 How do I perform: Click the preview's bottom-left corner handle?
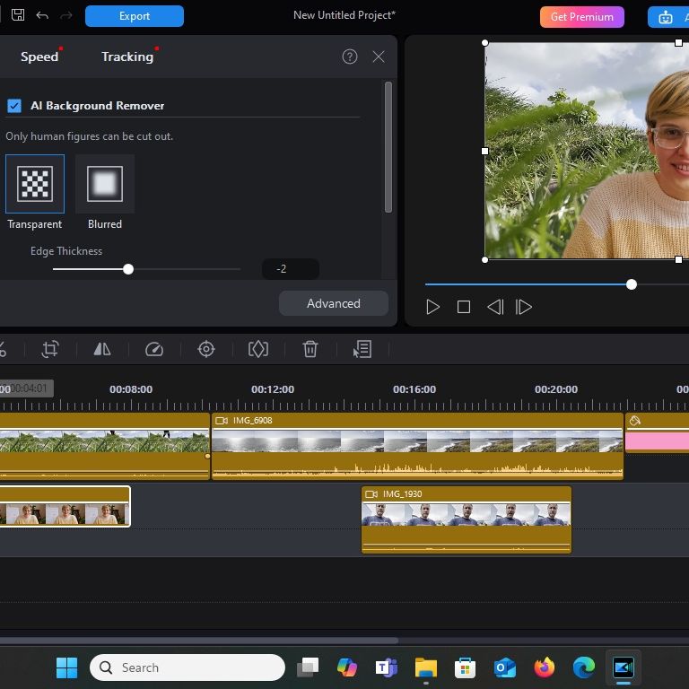click(484, 259)
